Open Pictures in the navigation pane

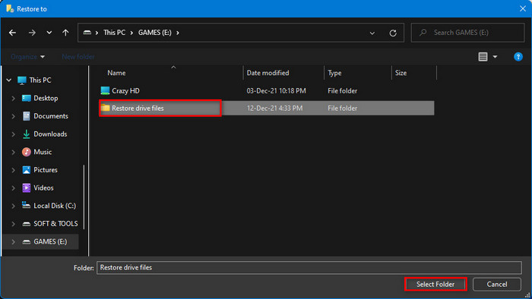tap(45, 170)
